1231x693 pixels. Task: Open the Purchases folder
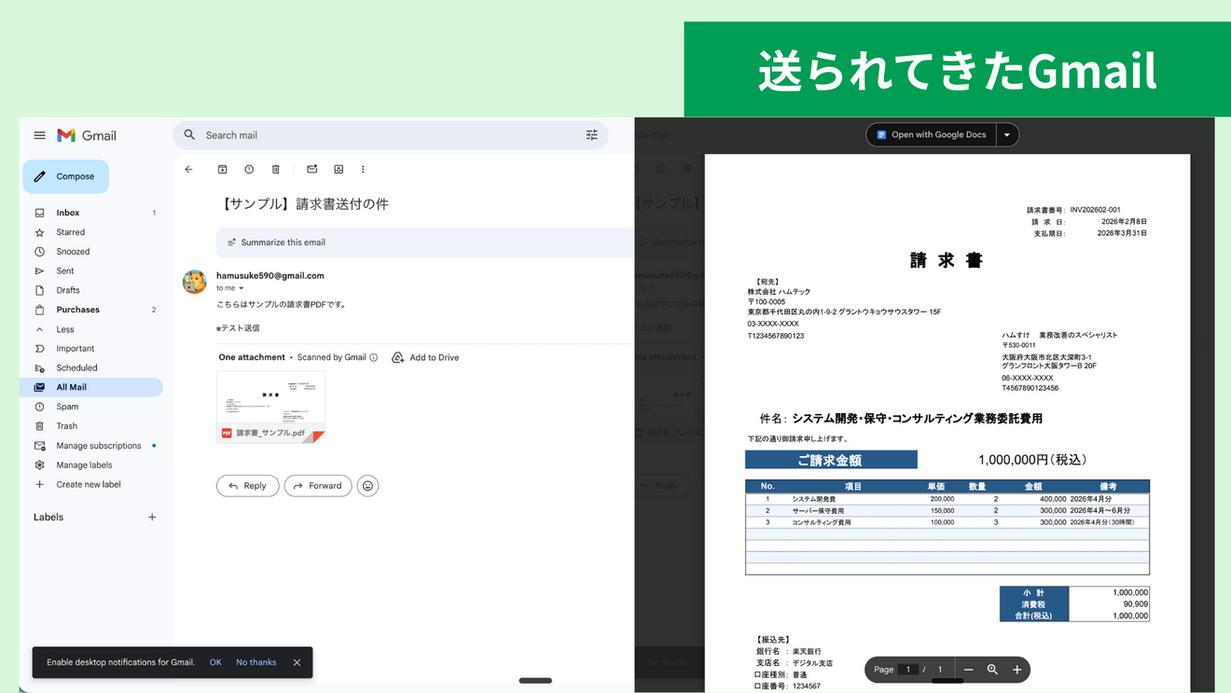[x=93, y=310]
